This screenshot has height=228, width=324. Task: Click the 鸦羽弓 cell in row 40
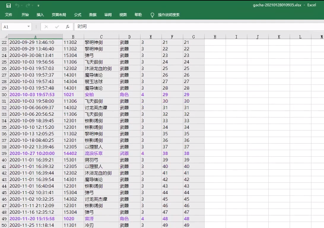point(101,160)
